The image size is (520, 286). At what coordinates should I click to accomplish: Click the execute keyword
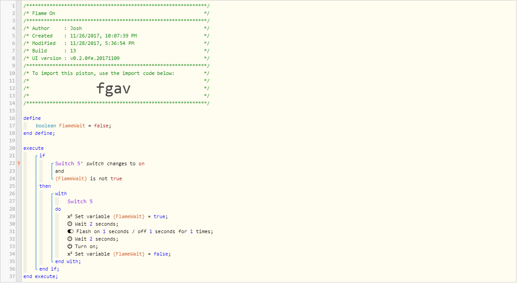34,149
